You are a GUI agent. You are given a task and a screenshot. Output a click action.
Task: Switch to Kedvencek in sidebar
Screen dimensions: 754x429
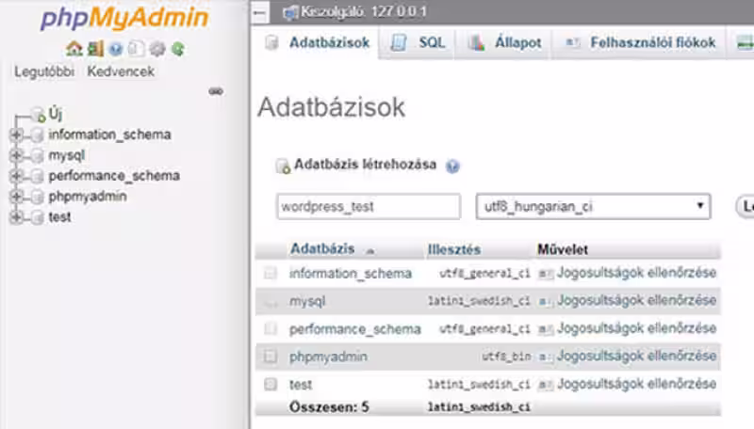point(121,71)
